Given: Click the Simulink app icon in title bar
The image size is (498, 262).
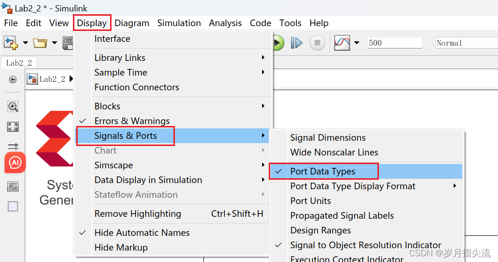Looking at the screenshot, I should [6, 8].
